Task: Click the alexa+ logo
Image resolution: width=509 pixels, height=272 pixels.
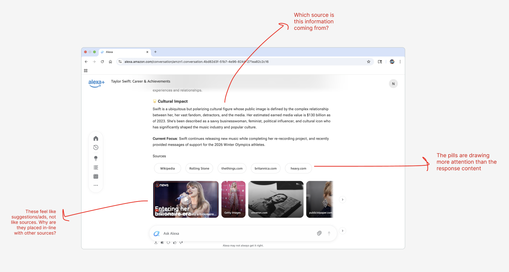Action: 96,83
